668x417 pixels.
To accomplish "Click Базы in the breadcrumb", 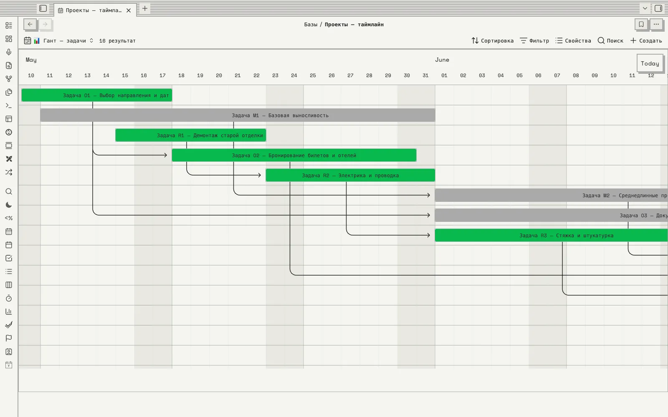I will pos(311,24).
